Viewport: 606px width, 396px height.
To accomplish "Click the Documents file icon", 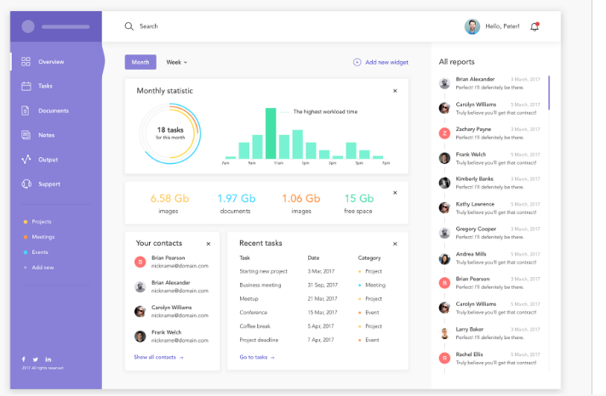I will coord(26,110).
